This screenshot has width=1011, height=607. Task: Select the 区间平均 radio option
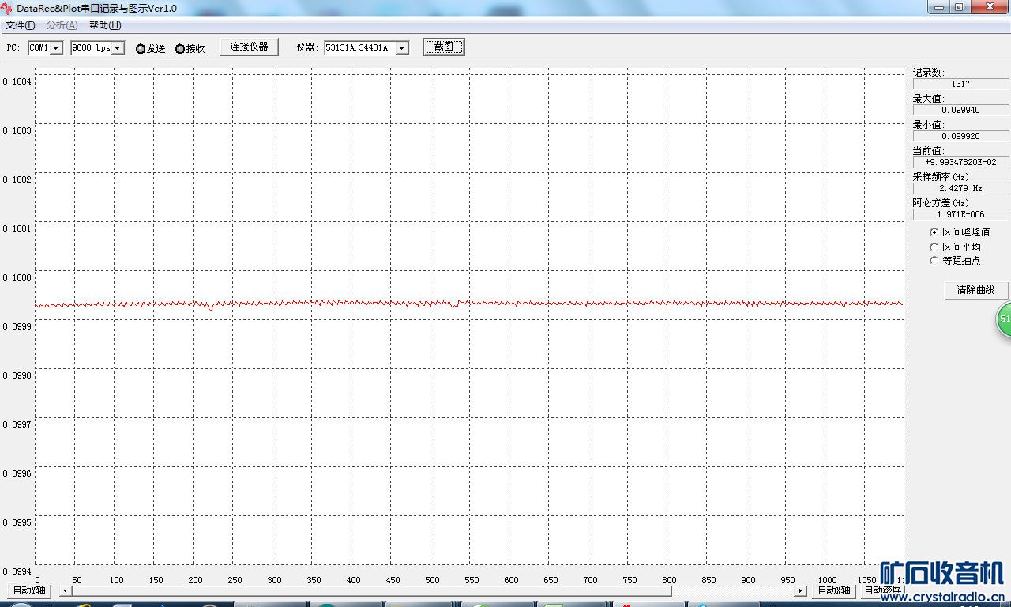pos(934,247)
